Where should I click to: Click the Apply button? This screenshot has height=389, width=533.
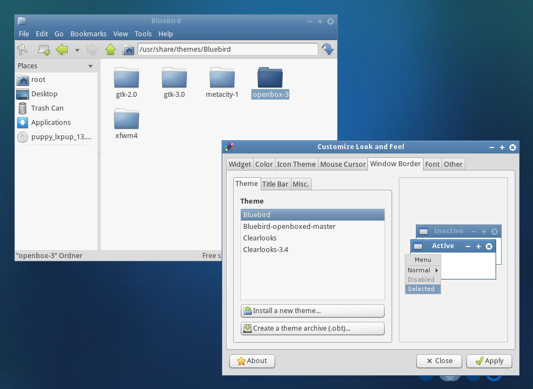click(489, 361)
